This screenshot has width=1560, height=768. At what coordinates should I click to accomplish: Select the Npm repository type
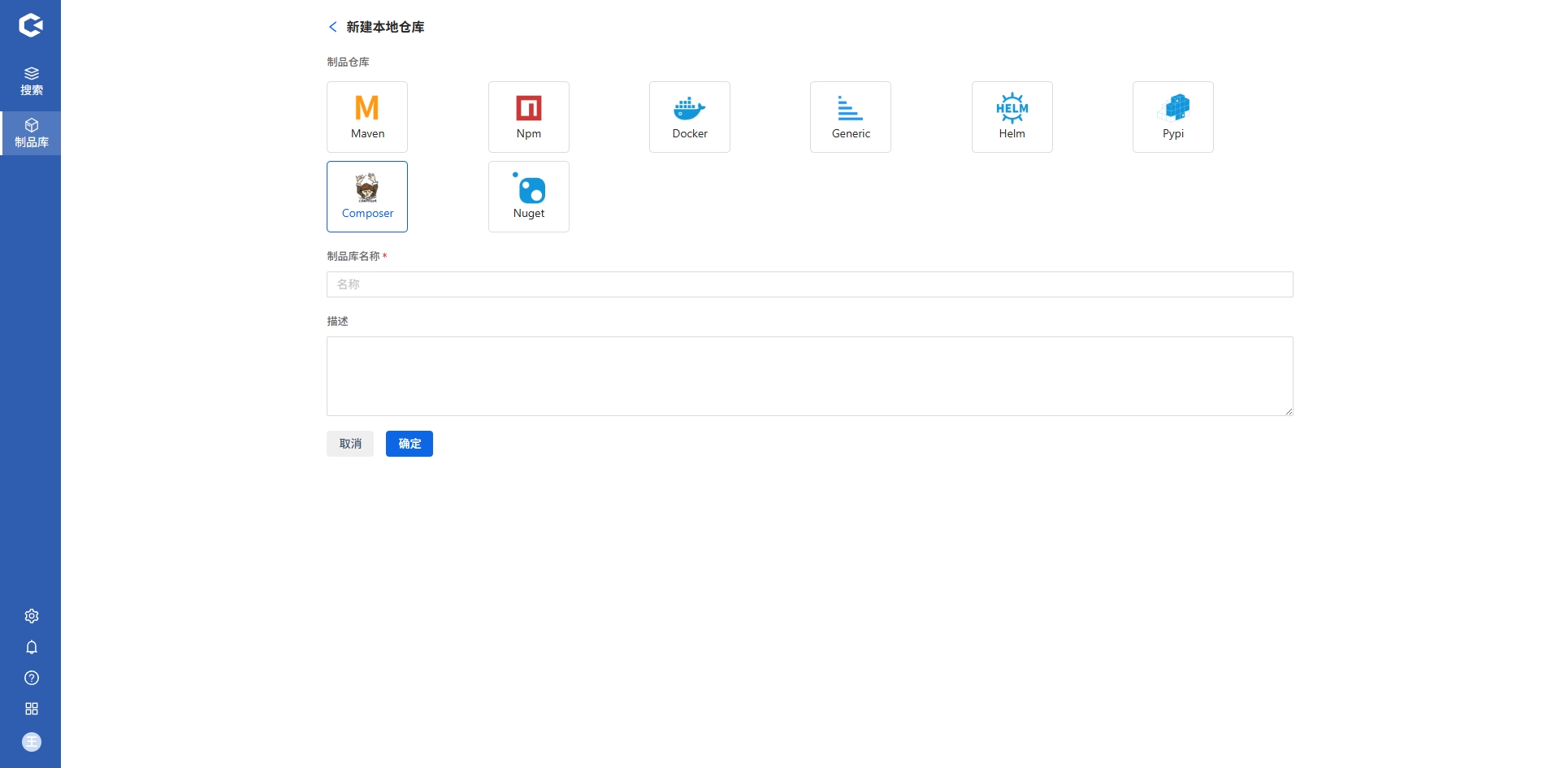(529, 117)
